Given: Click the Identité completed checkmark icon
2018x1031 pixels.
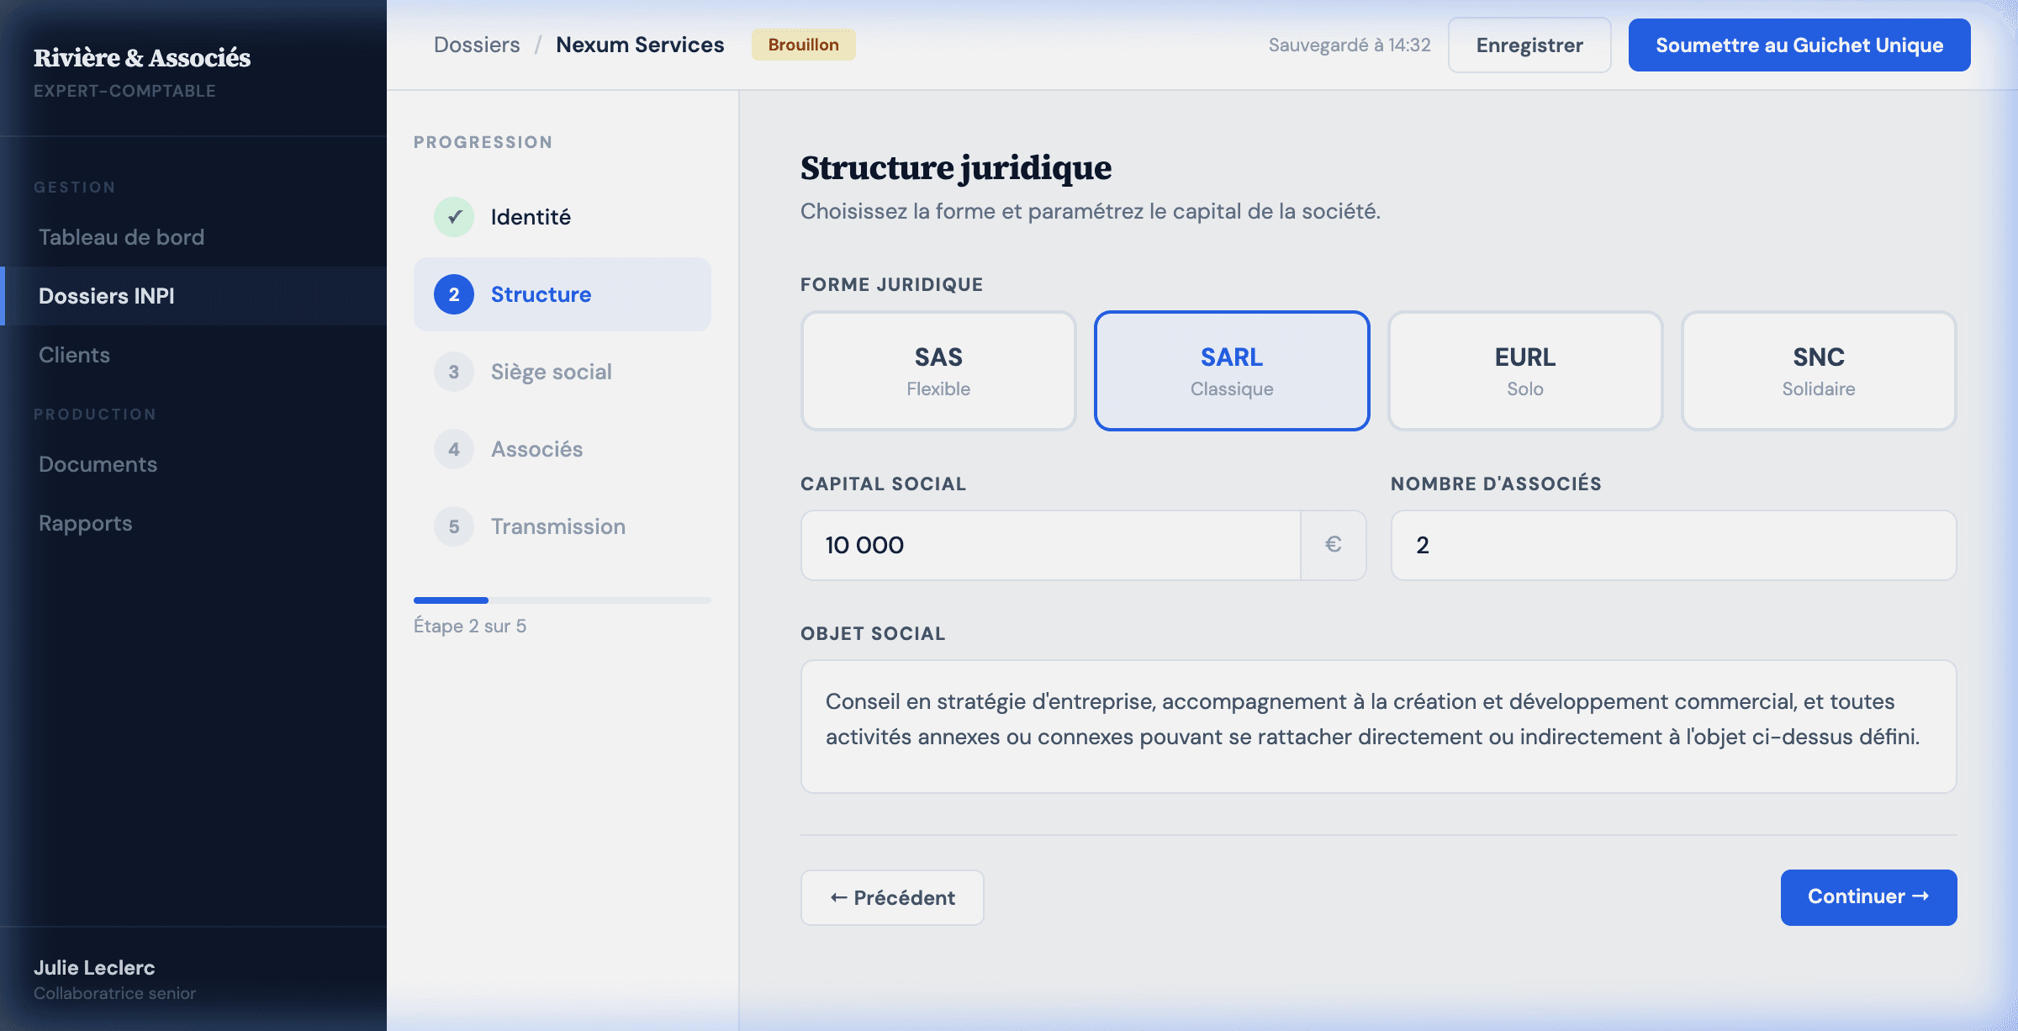Looking at the screenshot, I should tap(454, 216).
